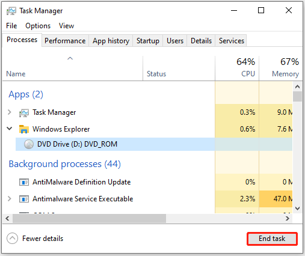Click the AntiMalware Definition Update process icon
The height and width of the screenshot is (256, 305).
[24, 182]
